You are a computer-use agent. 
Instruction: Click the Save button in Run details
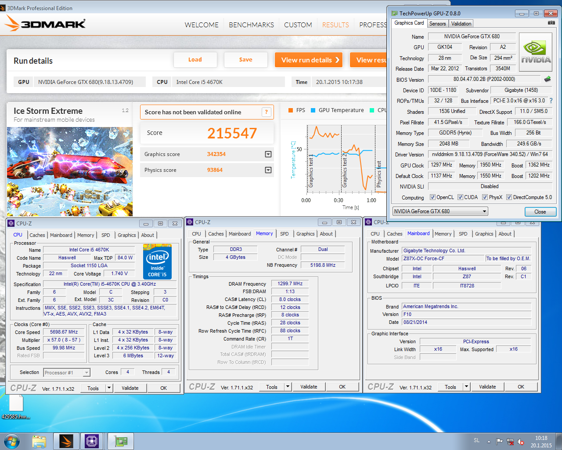(246, 60)
